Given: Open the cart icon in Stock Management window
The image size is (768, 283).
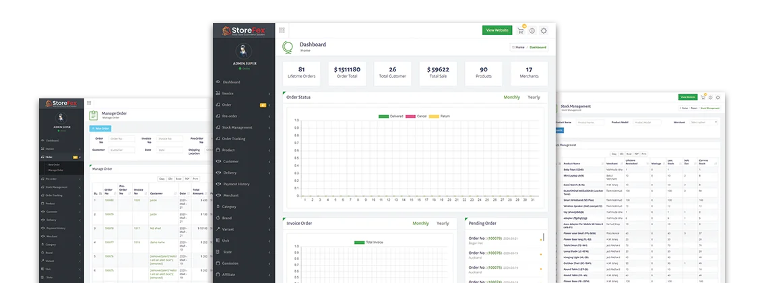Looking at the screenshot, I should (703, 97).
